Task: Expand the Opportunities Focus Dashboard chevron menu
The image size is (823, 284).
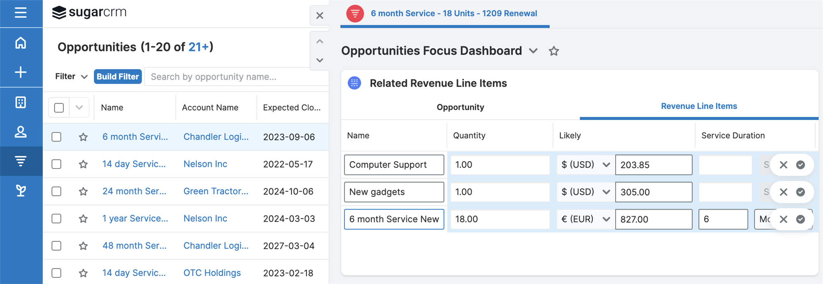Action: (533, 51)
